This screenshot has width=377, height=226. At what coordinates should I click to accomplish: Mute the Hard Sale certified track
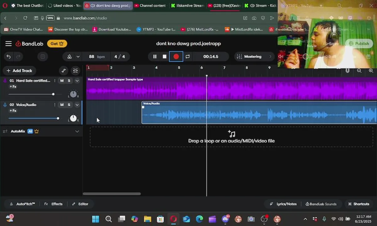point(62,81)
